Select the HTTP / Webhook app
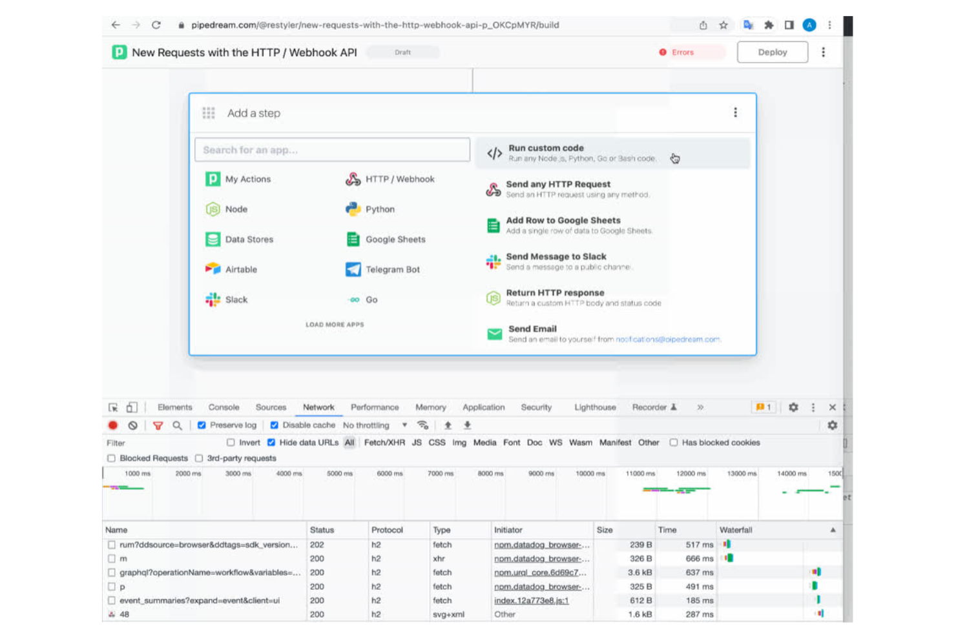 (390, 179)
